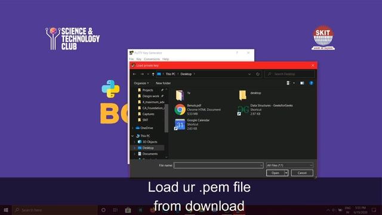Select This PC in the navigation pane
The width and height of the screenshot is (382, 215).
pos(145,136)
